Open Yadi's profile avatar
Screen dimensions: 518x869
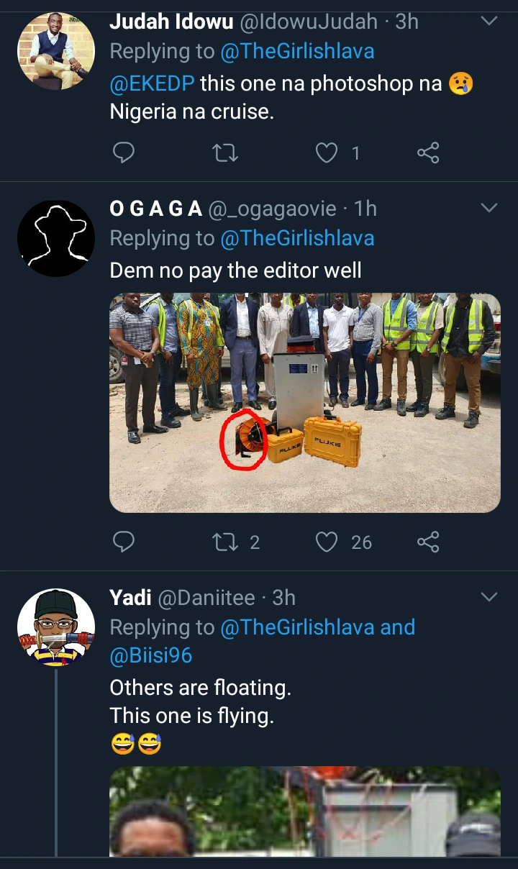tap(55, 627)
